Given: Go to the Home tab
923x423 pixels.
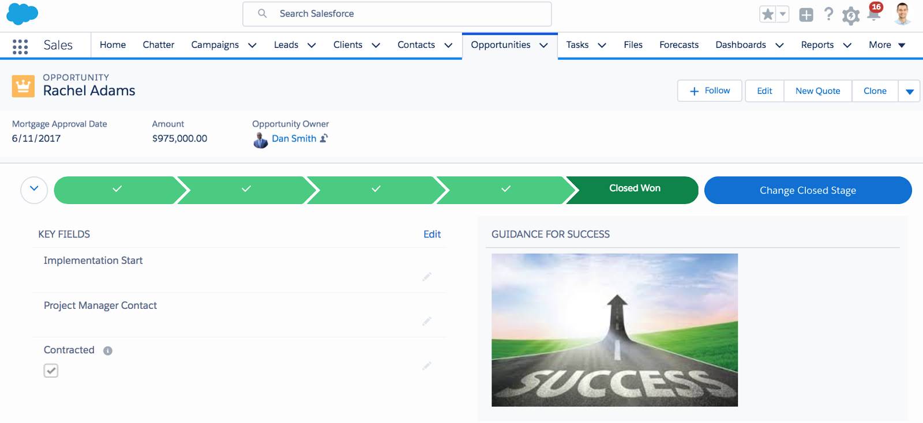Looking at the screenshot, I should point(112,45).
